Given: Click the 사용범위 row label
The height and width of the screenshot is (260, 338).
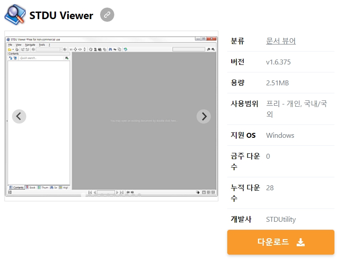Looking at the screenshot, I should pos(245,104).
